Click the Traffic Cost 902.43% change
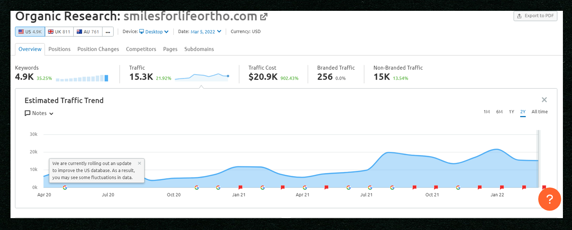 tap(290, 78)
